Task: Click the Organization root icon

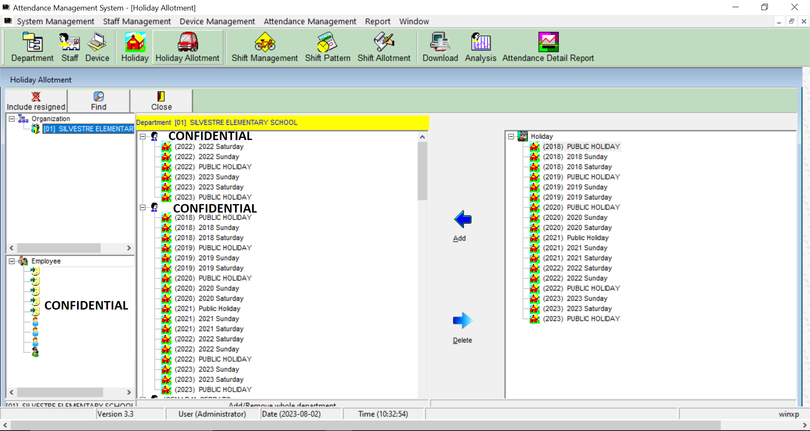Action: tap(23, 119)
